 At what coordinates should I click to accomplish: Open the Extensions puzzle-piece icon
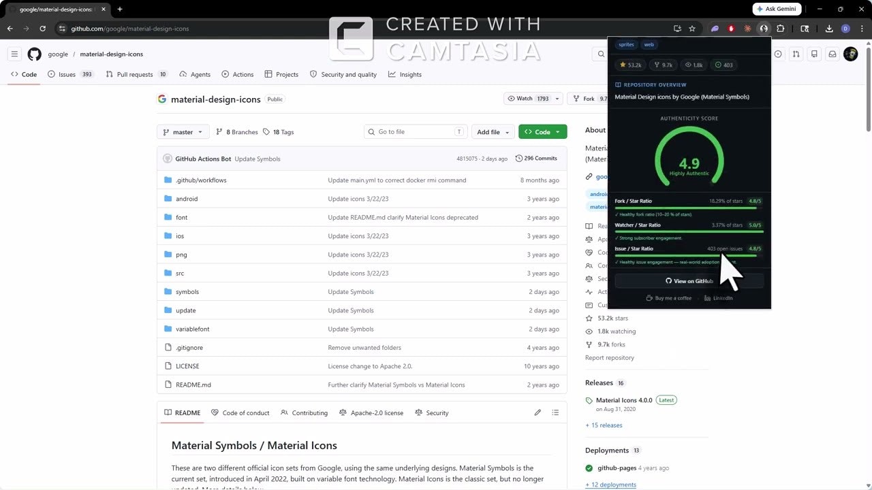[781, 29]
